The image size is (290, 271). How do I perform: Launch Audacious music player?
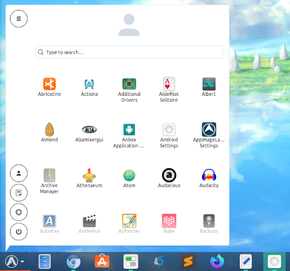click(x=169, y=178)
